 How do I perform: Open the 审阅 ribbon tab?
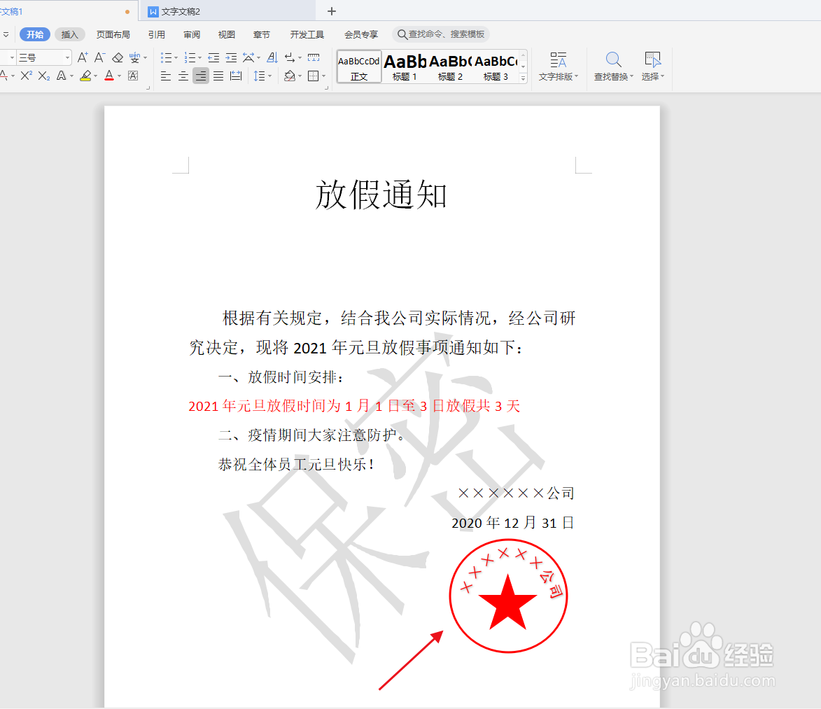click(x=191, y=34)
